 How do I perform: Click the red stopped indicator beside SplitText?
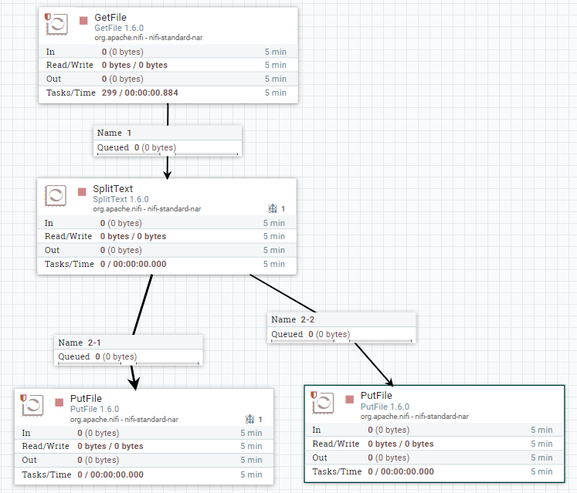click(82, 192)
